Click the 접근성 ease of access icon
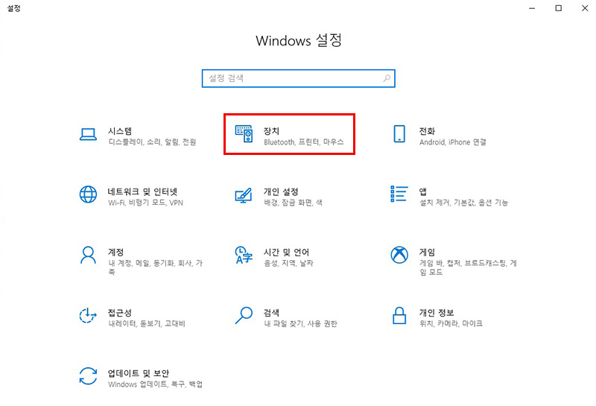The width and height of the screenshot is (596, 406). click(x=88, y=316)
